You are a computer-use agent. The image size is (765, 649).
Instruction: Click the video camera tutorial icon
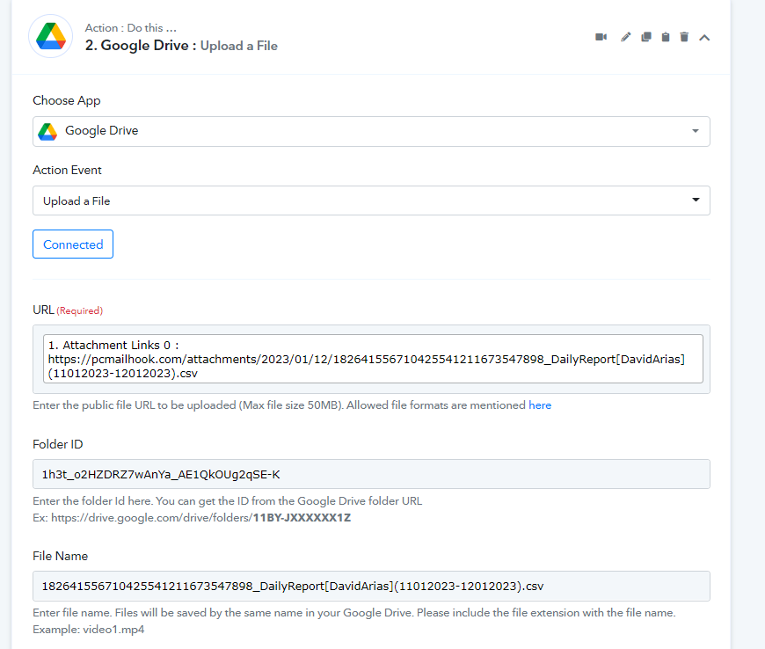(x=601, y=37)
